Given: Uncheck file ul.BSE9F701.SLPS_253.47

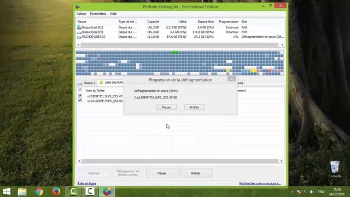Looking at the screenshot, I should tap(80, 96).
